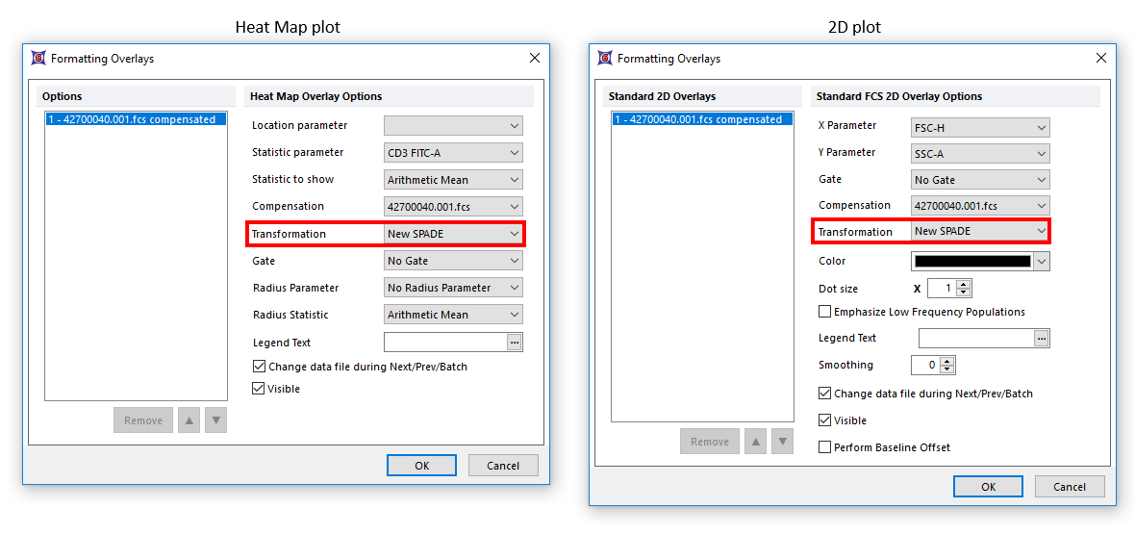Move overlay down in Heat Map dialog

[216, 420]
